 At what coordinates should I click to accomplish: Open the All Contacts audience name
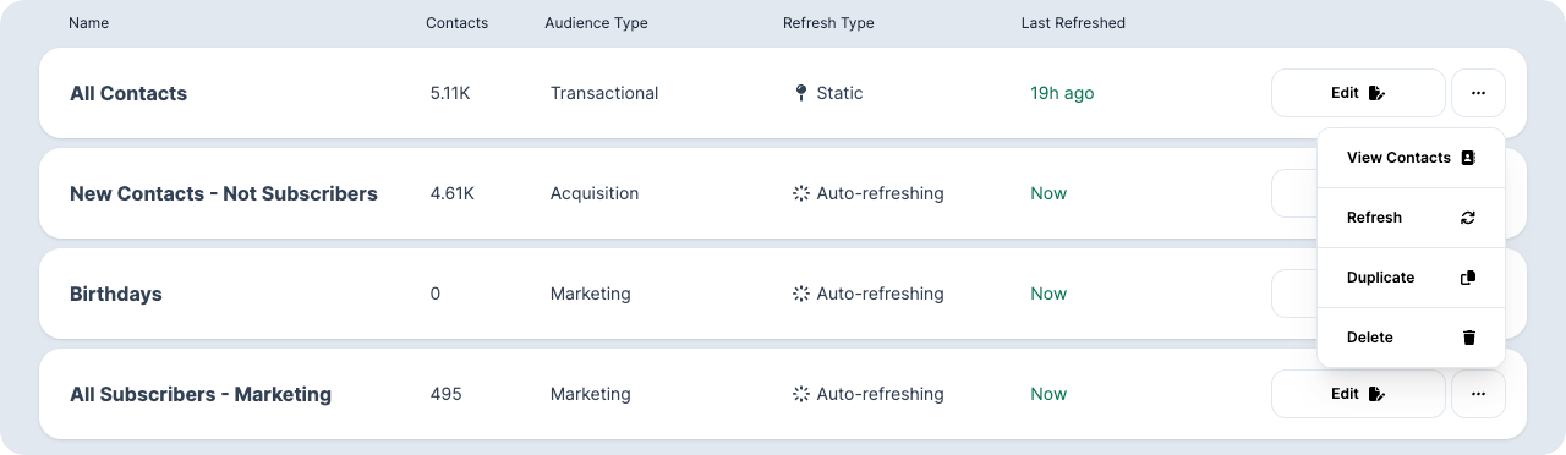pyautogui.click(x=128, y=93)
